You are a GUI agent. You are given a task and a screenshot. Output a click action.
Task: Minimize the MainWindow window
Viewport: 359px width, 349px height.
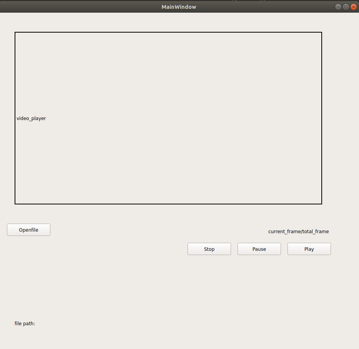coord(338,7)
